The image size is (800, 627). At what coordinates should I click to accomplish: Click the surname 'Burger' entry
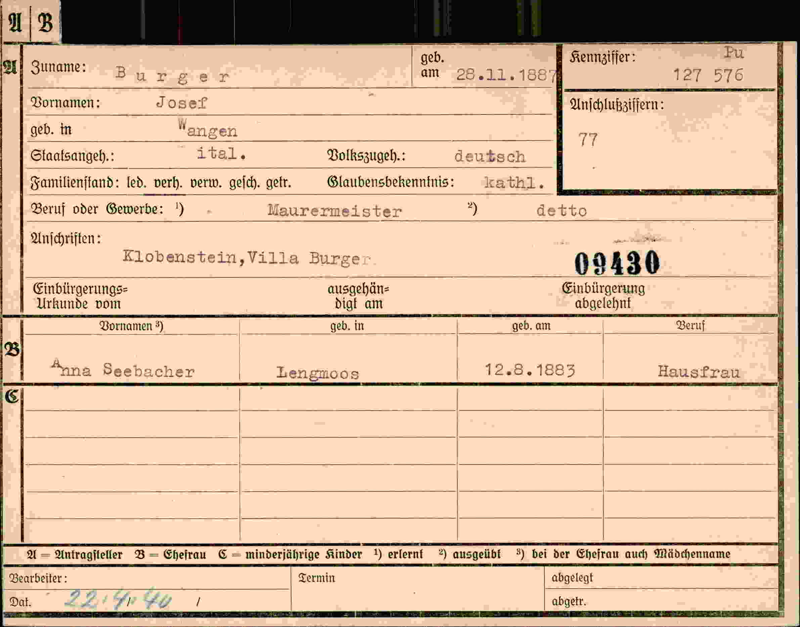tap(173, 76)
